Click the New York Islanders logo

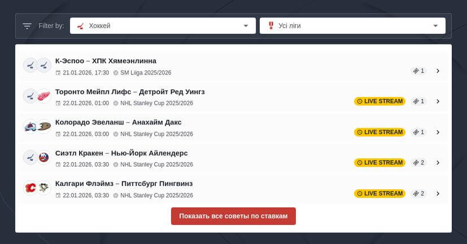tap(44, 157)
